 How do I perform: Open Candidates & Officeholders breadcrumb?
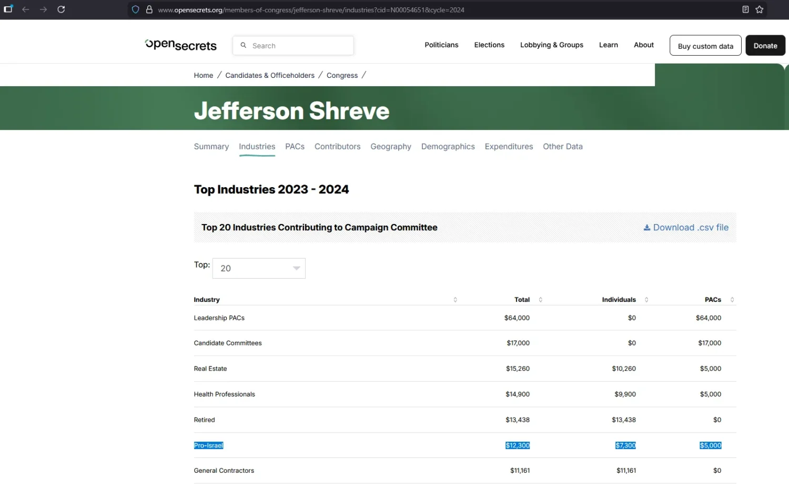[x=270, y=76]
